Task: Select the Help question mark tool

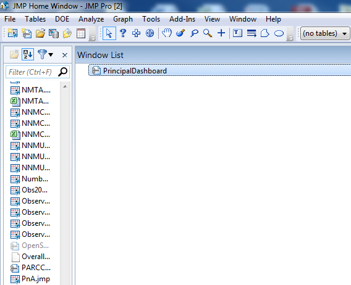Action: pyautogui.click(x=123, y=33)
